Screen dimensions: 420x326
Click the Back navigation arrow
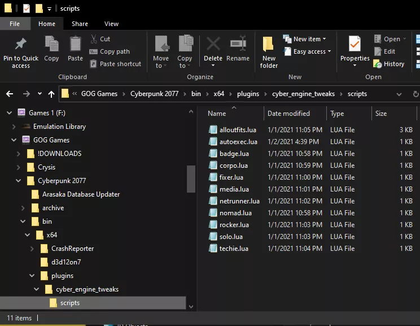tap(10, 94)
